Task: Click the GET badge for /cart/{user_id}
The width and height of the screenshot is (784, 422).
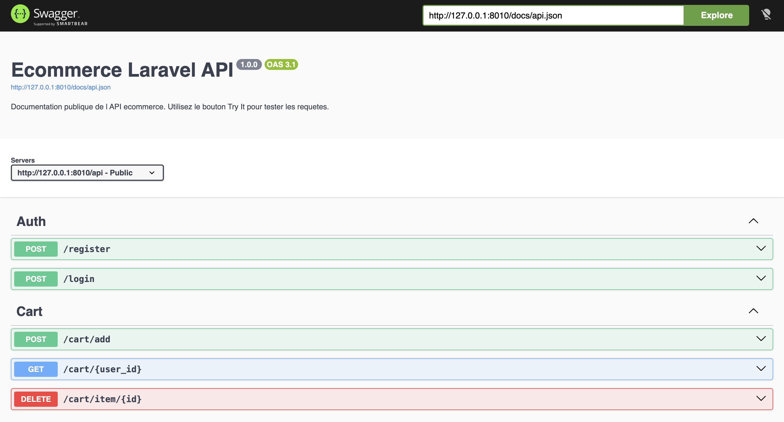Action: [36, 369]
